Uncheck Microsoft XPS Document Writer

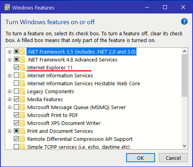[16, 123]
